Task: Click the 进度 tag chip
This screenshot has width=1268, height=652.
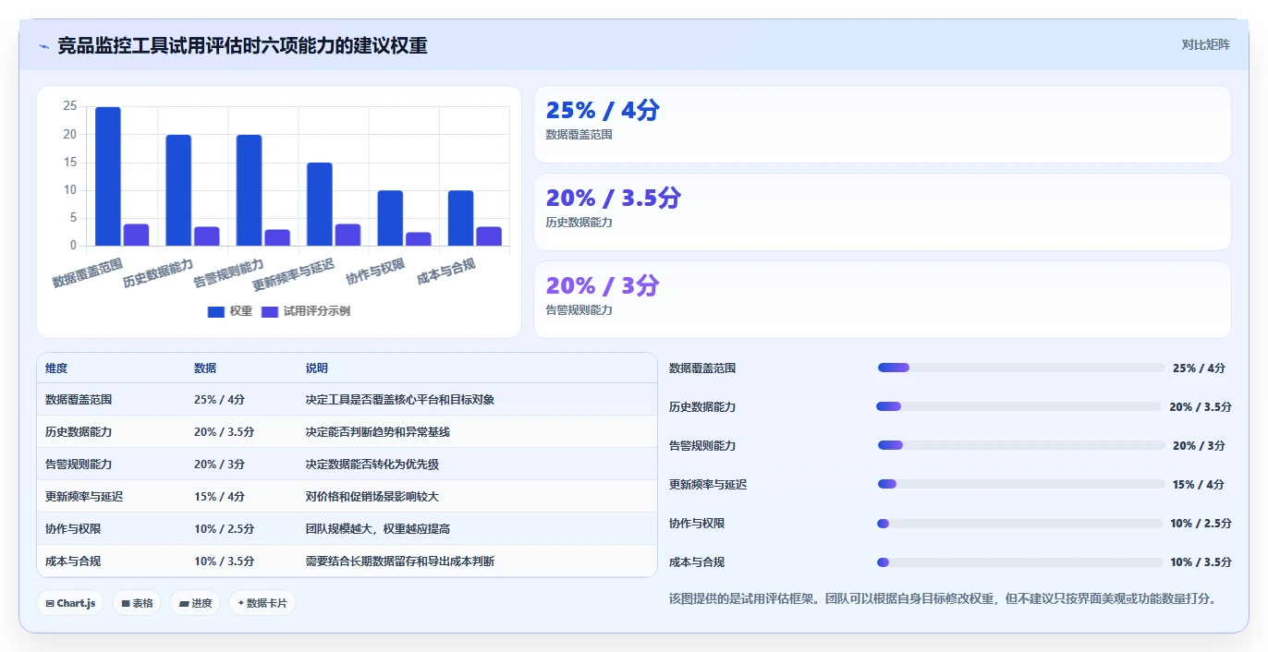Action: [x=195, y=603]
